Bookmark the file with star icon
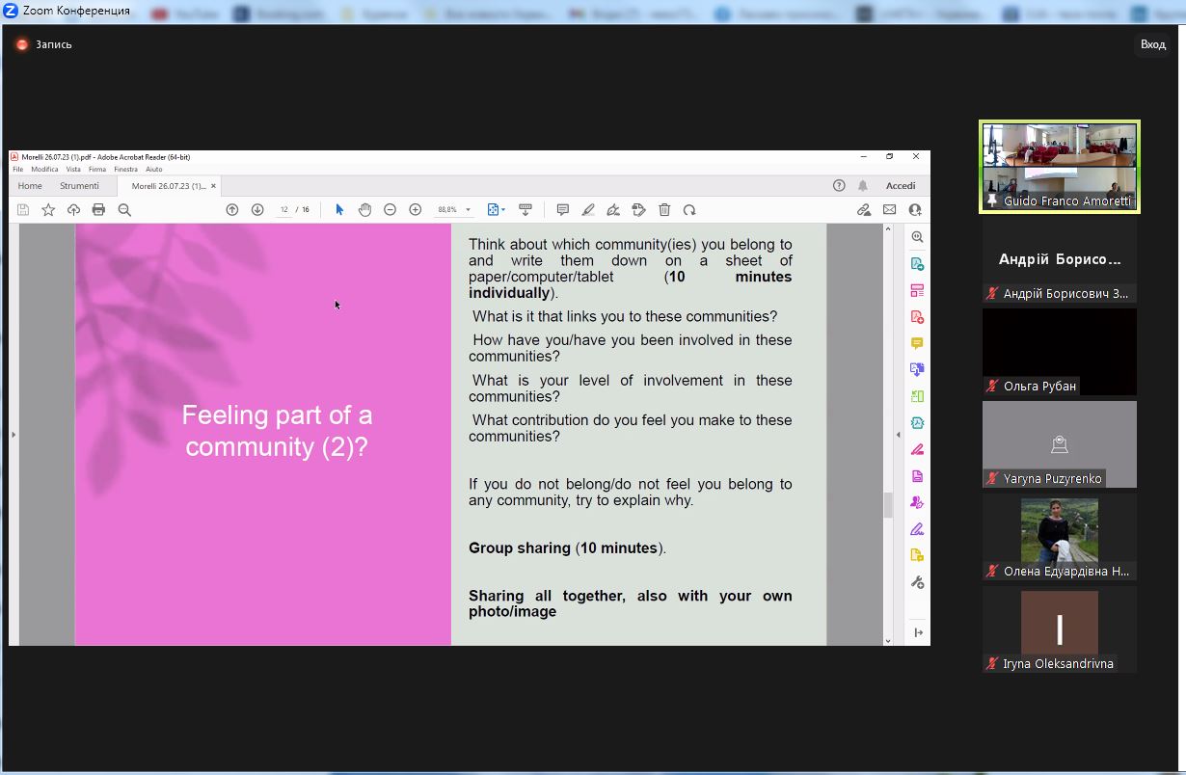The width and height of the screenshot is (1186, 775). 48,210
